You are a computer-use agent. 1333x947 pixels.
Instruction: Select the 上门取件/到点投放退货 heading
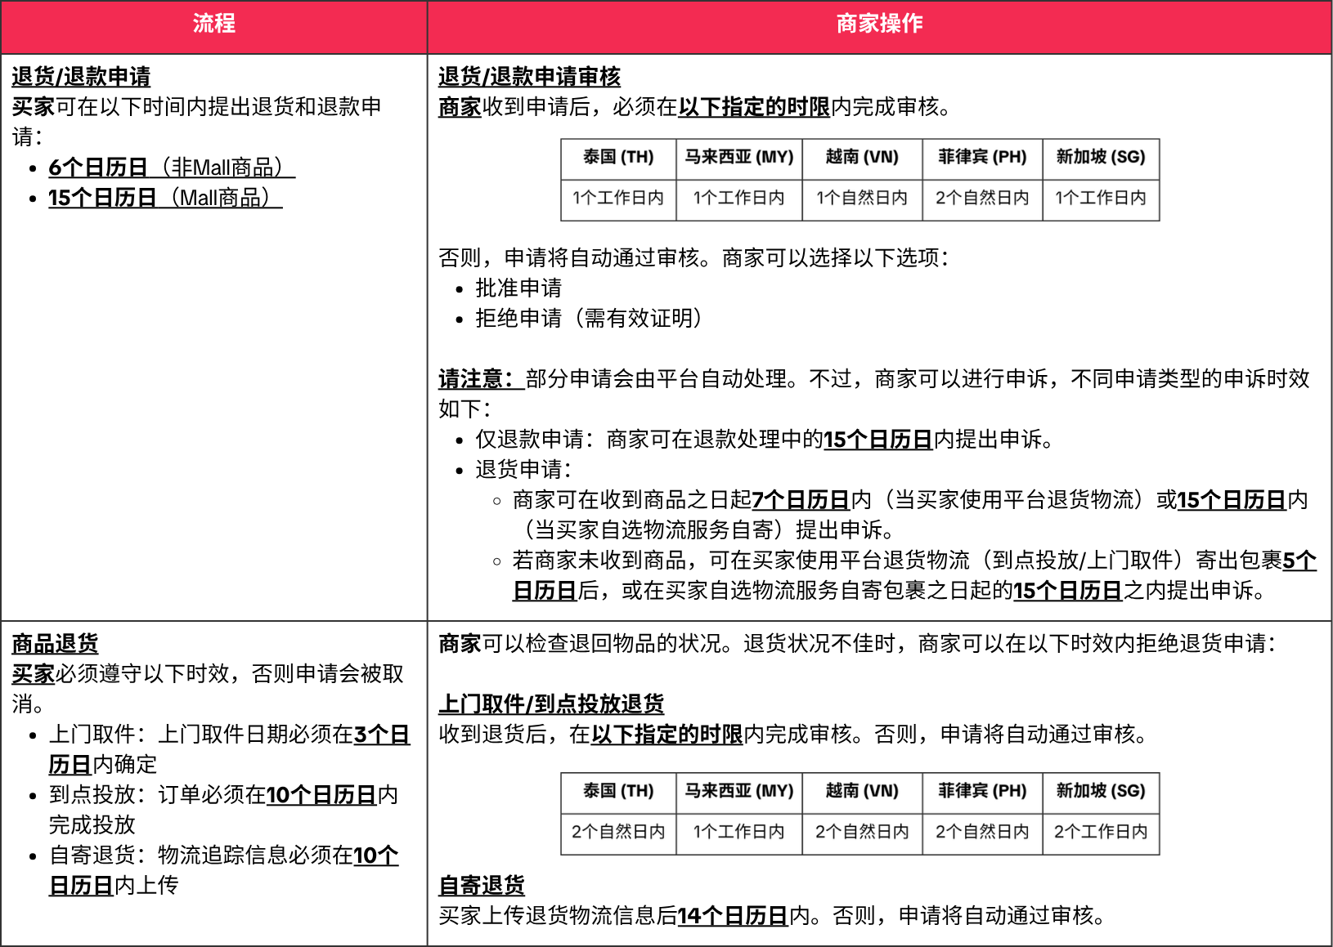[x=551, y=704]
